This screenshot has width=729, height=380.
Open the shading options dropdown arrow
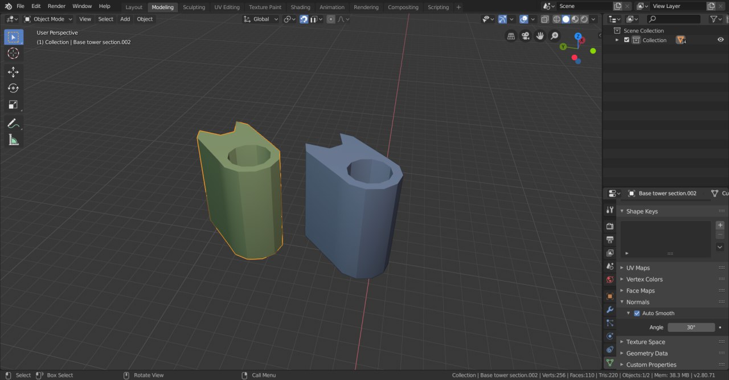pyautogui.click(x=594, y=19)
